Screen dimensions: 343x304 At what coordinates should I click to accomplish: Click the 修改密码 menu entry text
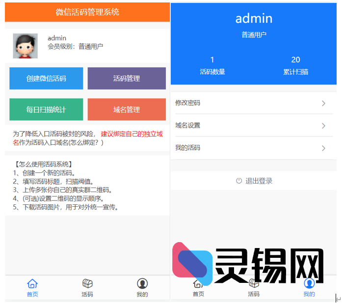(x=187, y=103)
